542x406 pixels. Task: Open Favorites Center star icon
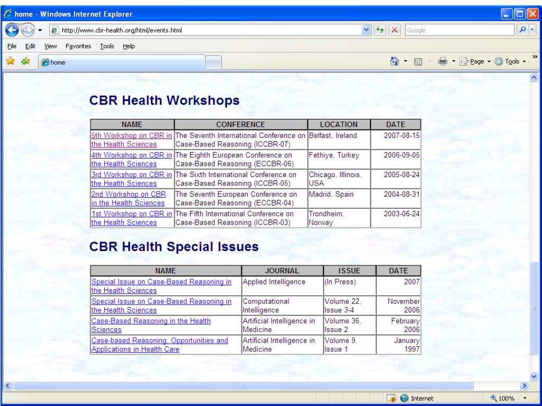(x=11, y=61)
